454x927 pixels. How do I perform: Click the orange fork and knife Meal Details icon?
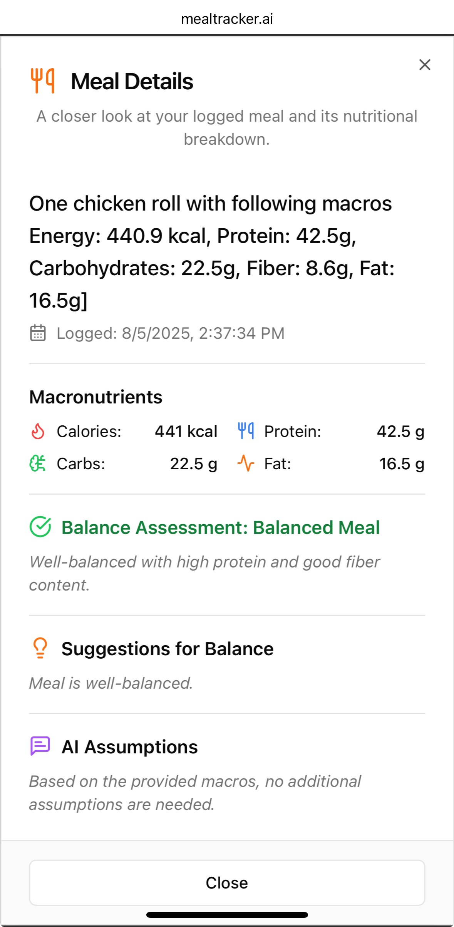point(42,81)
